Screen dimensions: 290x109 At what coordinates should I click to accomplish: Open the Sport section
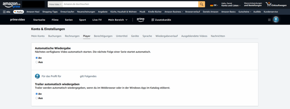tap(82, 20)
